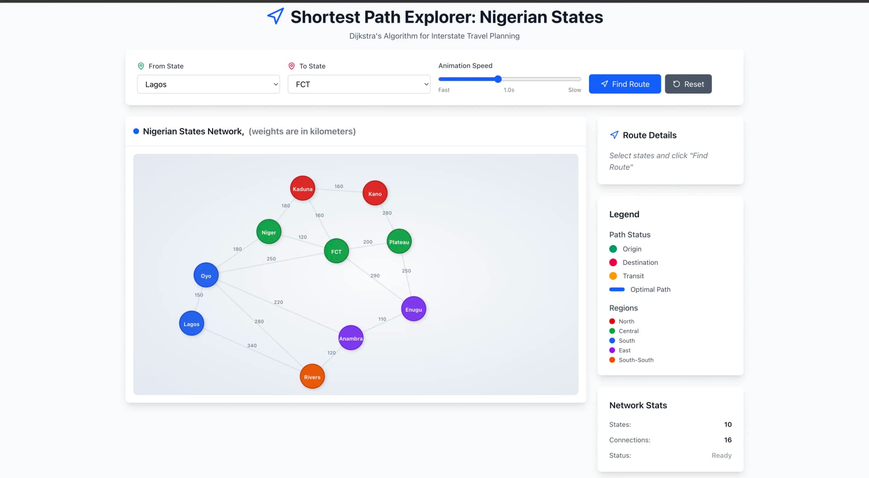Select the Enugu node on the network
The height and width of the screenshot is (478, 869).
413,309
